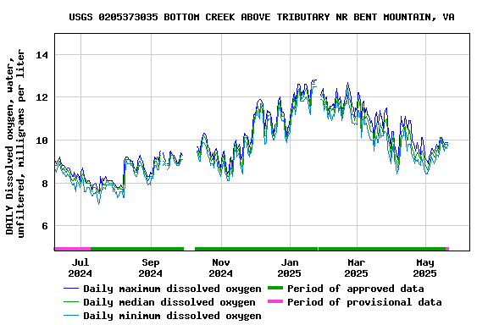Click the lowest minimum dip in mid-July 2024
Viewport: 488px width, 325px height.
[99, 204]
